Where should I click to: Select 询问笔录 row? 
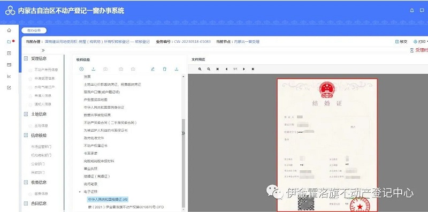point(90,184)
